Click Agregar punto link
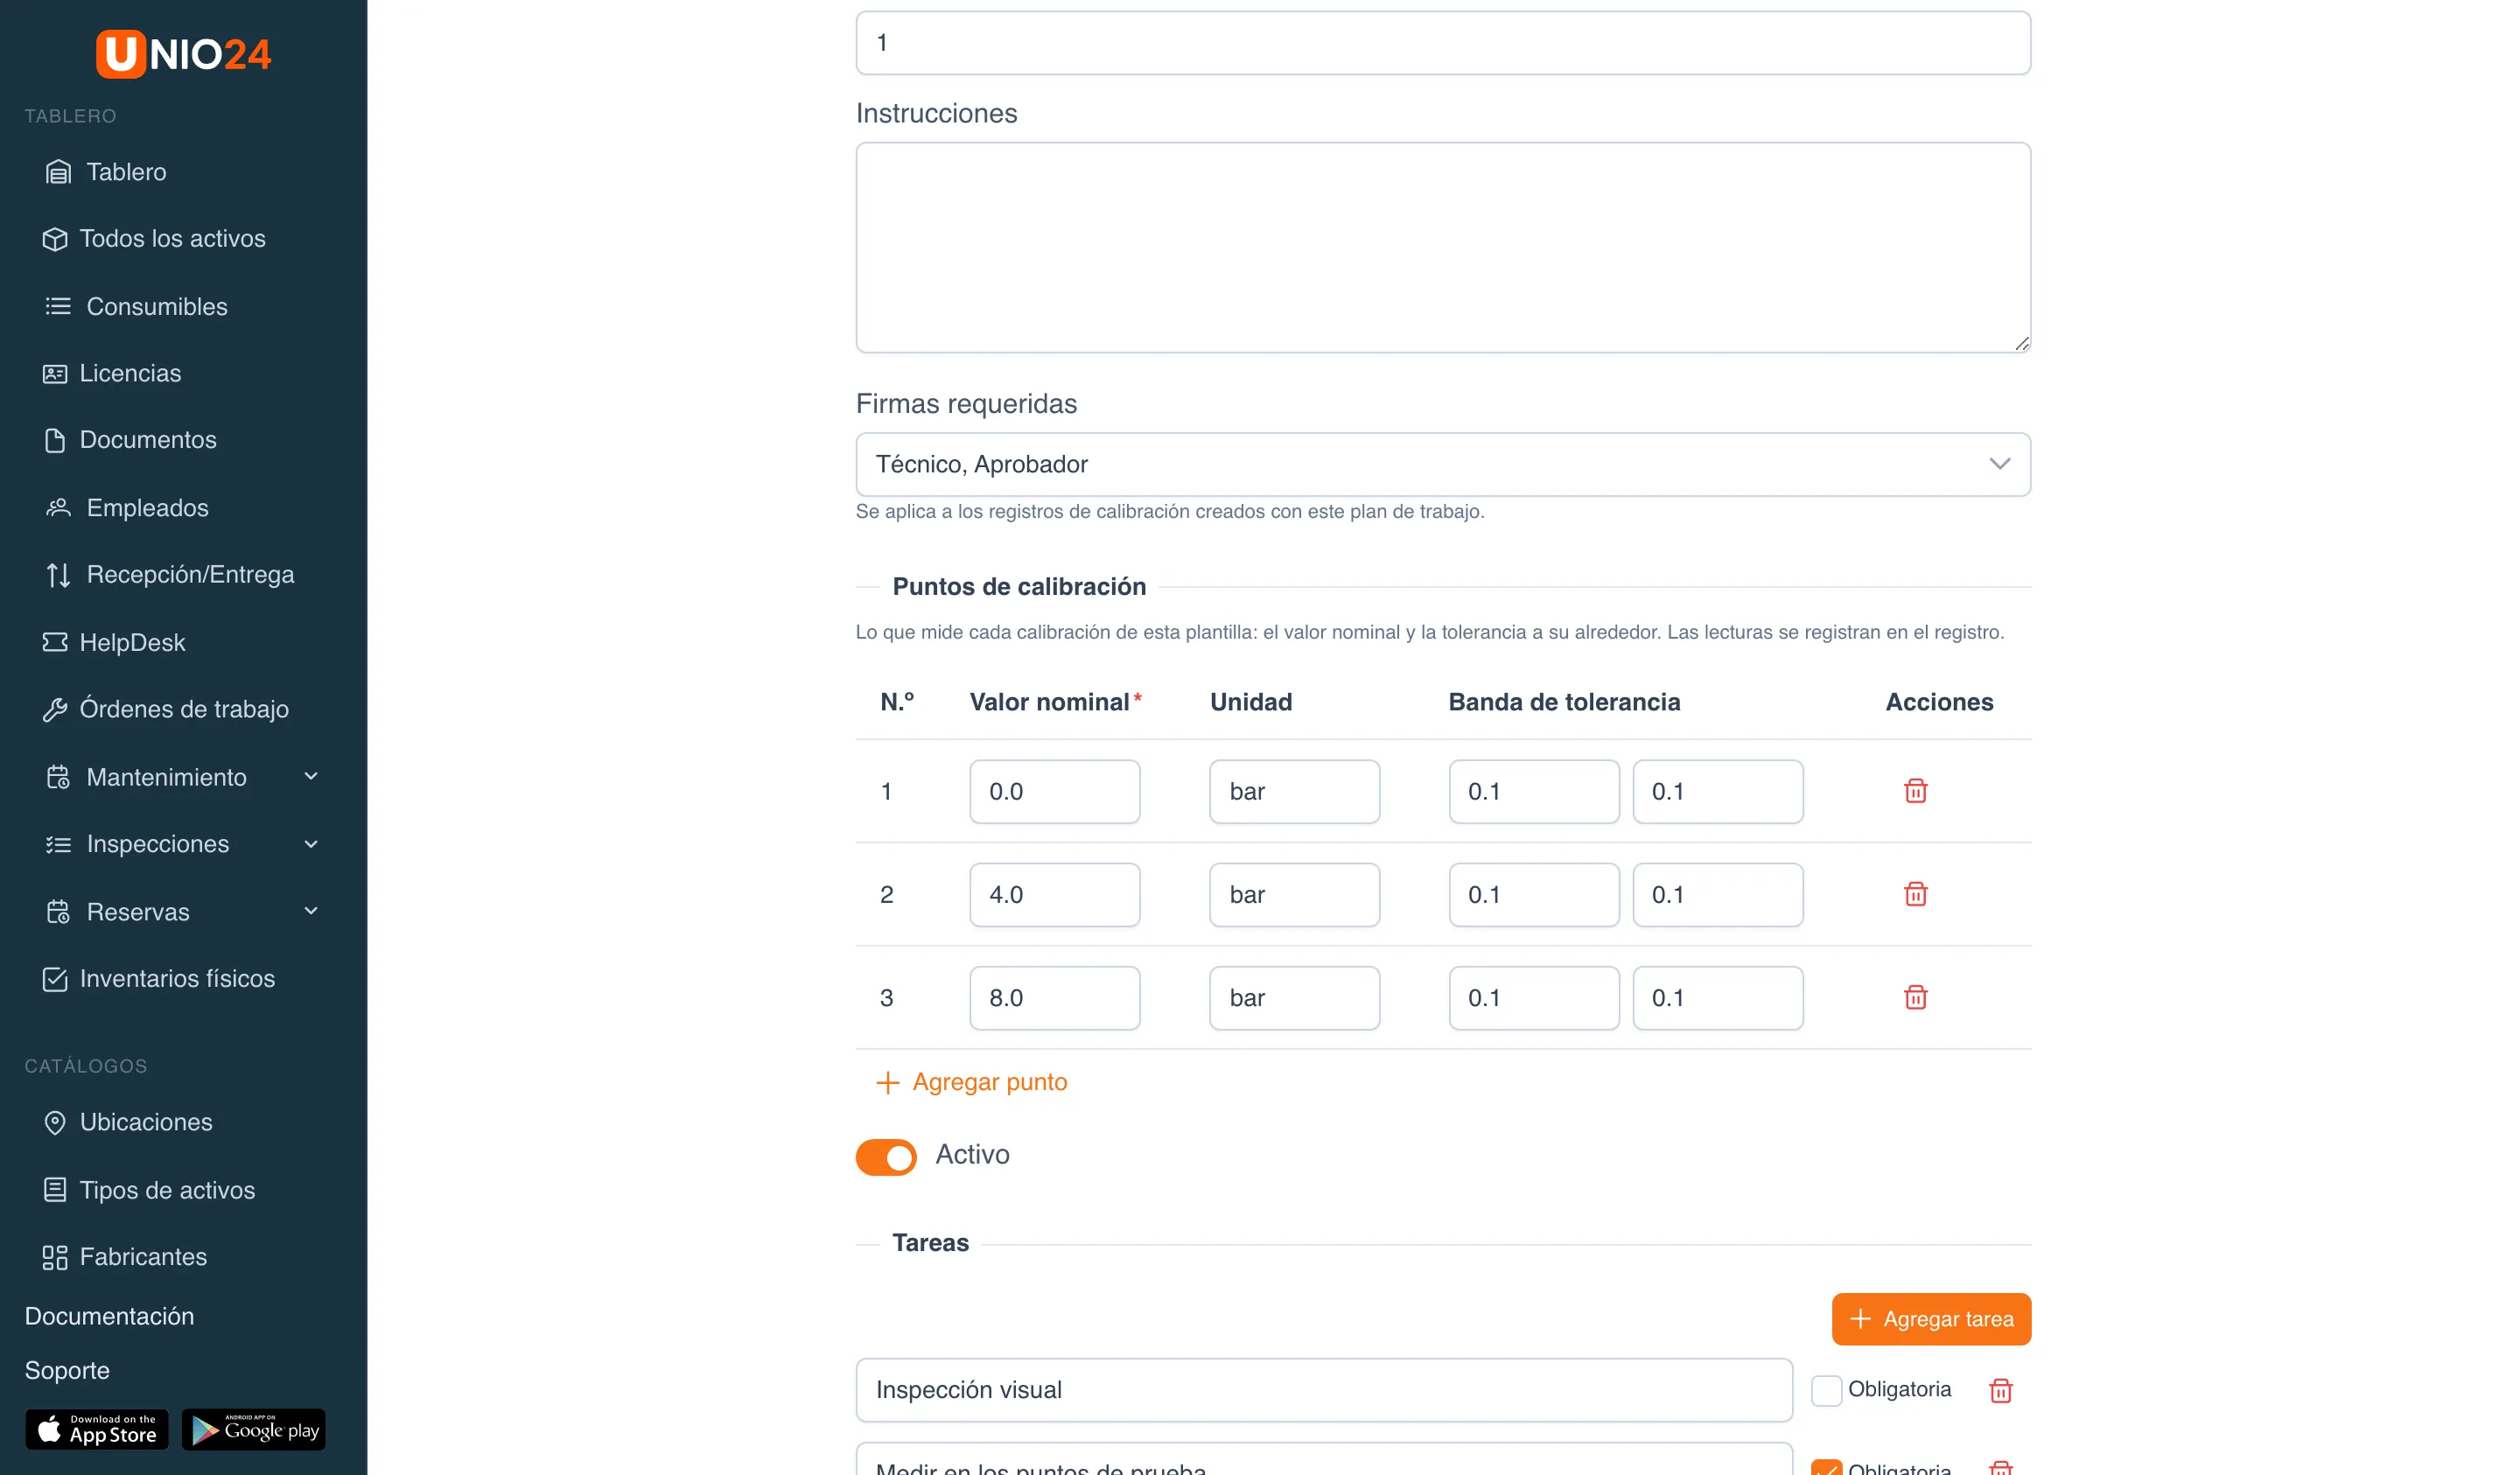 pyautogui.click(x=971, y=1082)
